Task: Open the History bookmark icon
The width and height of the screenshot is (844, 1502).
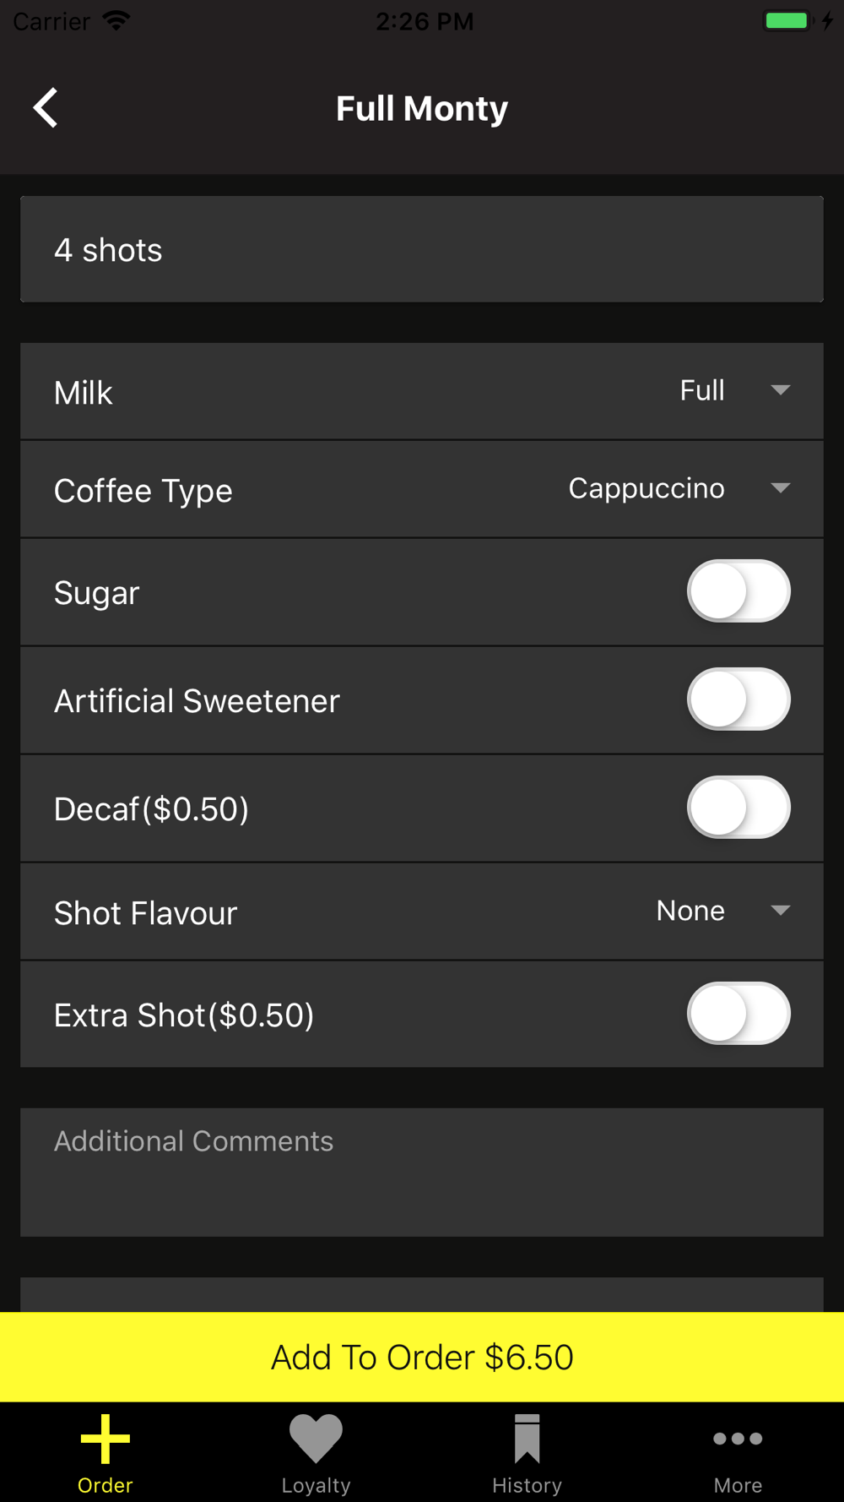Action: pyautogui.click(x=527, y=1439)
